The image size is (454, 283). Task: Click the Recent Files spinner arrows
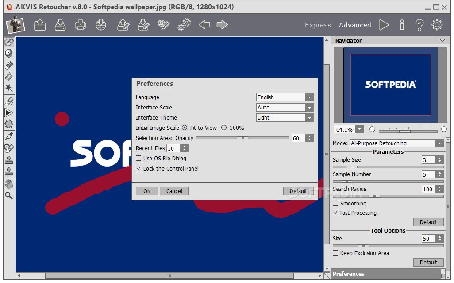[x=184, y=148]
